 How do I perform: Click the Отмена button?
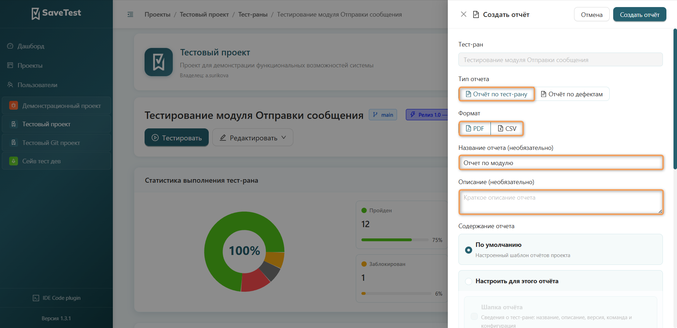click(x=592, y=14)
